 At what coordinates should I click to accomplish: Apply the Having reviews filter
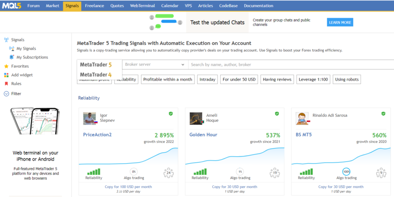pos(277,80)
